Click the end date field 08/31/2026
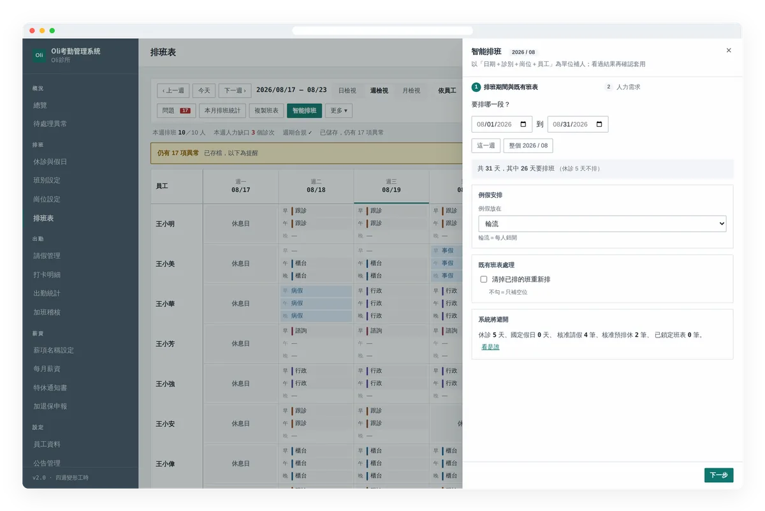Image resolution: width=765 pixels, height=511 pixels. click(578, 124)
